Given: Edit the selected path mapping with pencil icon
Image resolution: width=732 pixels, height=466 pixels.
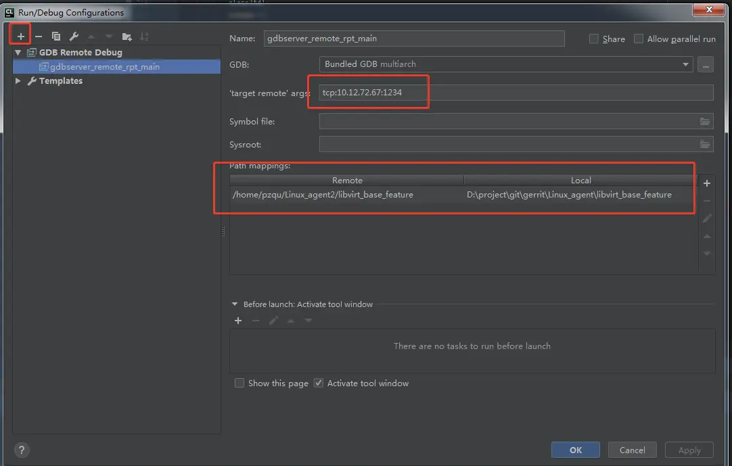Looking at the screenshot, I should pyautogui.click(x=707, y=218).
